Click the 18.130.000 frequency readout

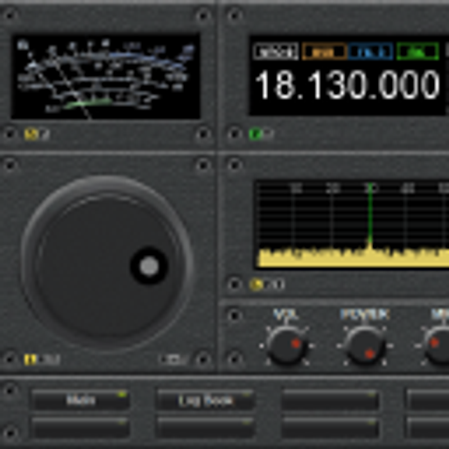click(347, 85)
